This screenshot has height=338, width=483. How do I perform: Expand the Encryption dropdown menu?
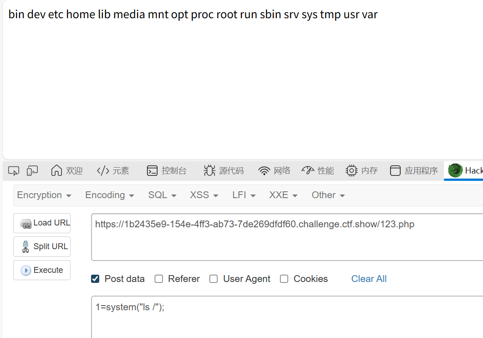pyautogui.click(x=44, y=195)
